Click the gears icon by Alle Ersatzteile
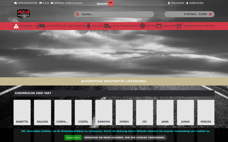 [x=108, y=26]
